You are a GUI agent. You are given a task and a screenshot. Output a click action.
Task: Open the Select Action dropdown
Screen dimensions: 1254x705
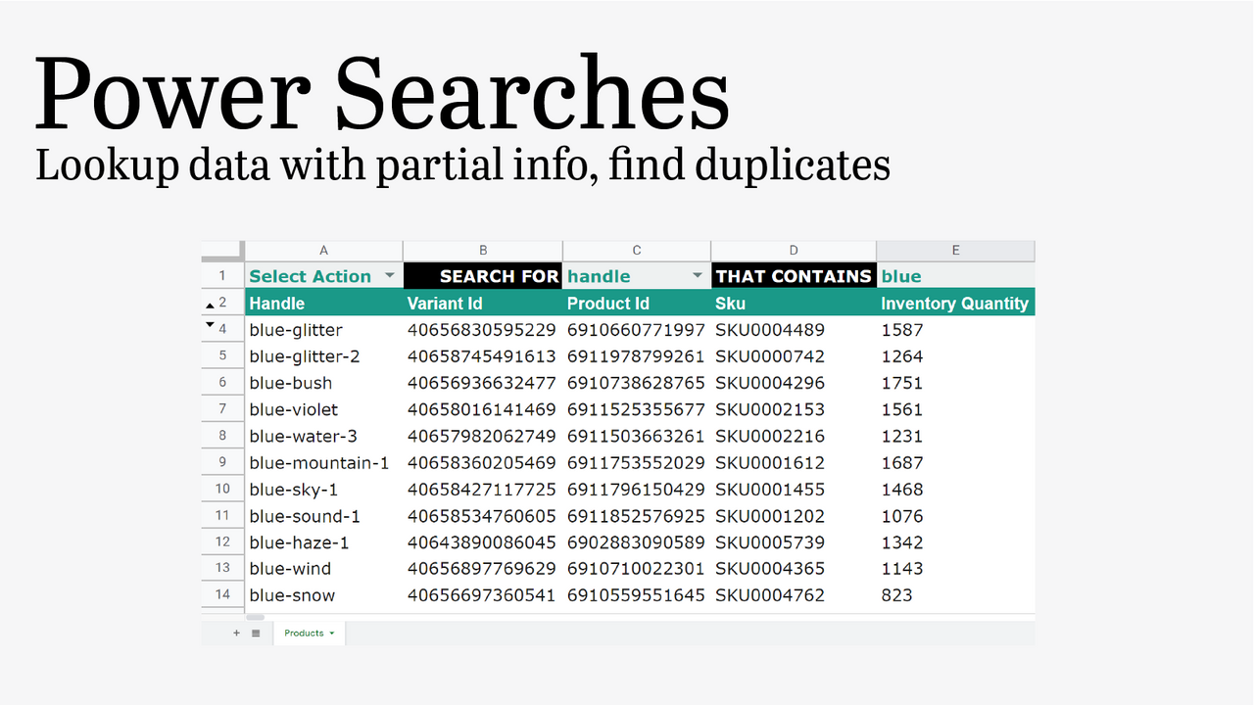pos(390,275)
